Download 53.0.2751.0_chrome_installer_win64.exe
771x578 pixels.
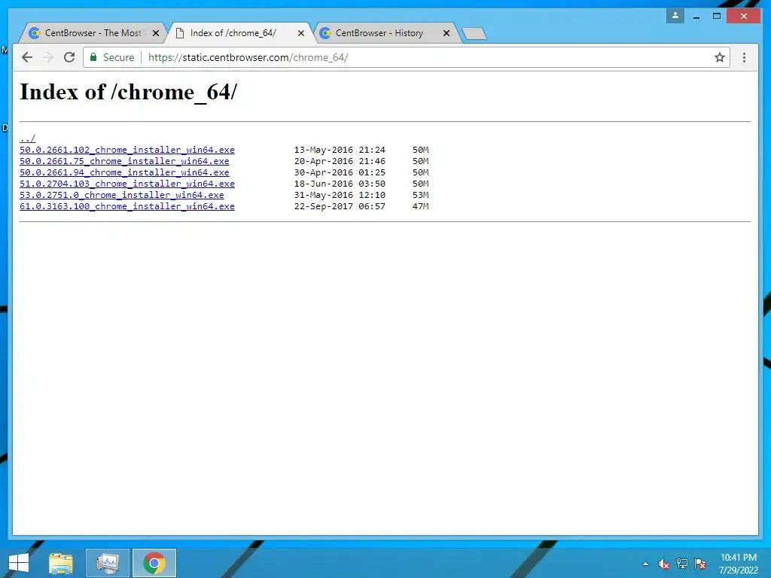tap(121, 195)
